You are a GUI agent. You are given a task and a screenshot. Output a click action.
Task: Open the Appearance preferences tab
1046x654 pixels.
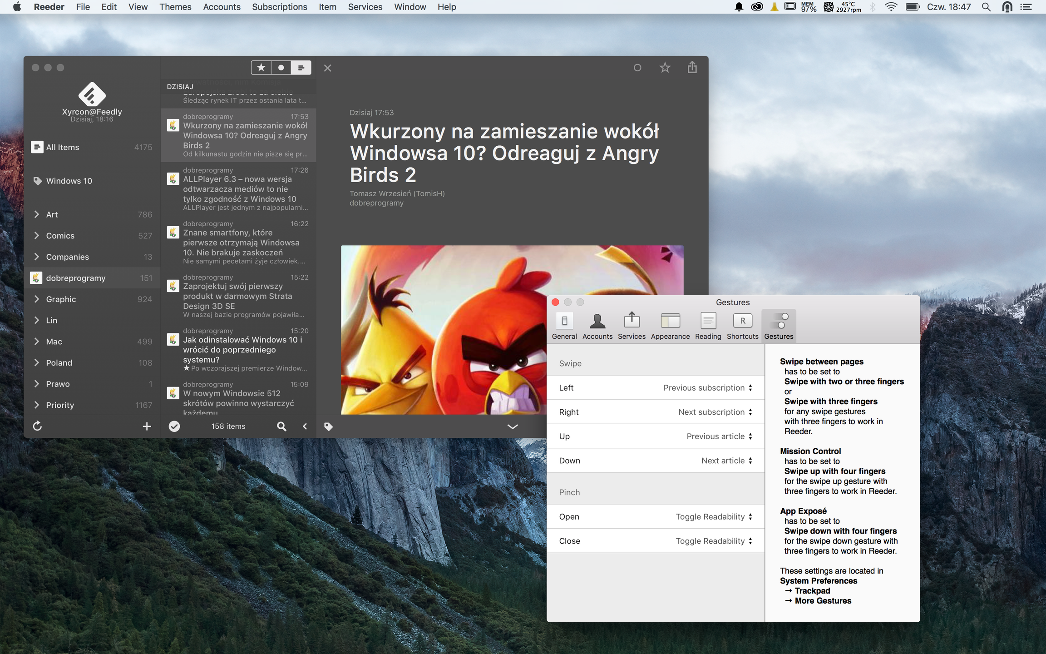click(x=670, y=326)
